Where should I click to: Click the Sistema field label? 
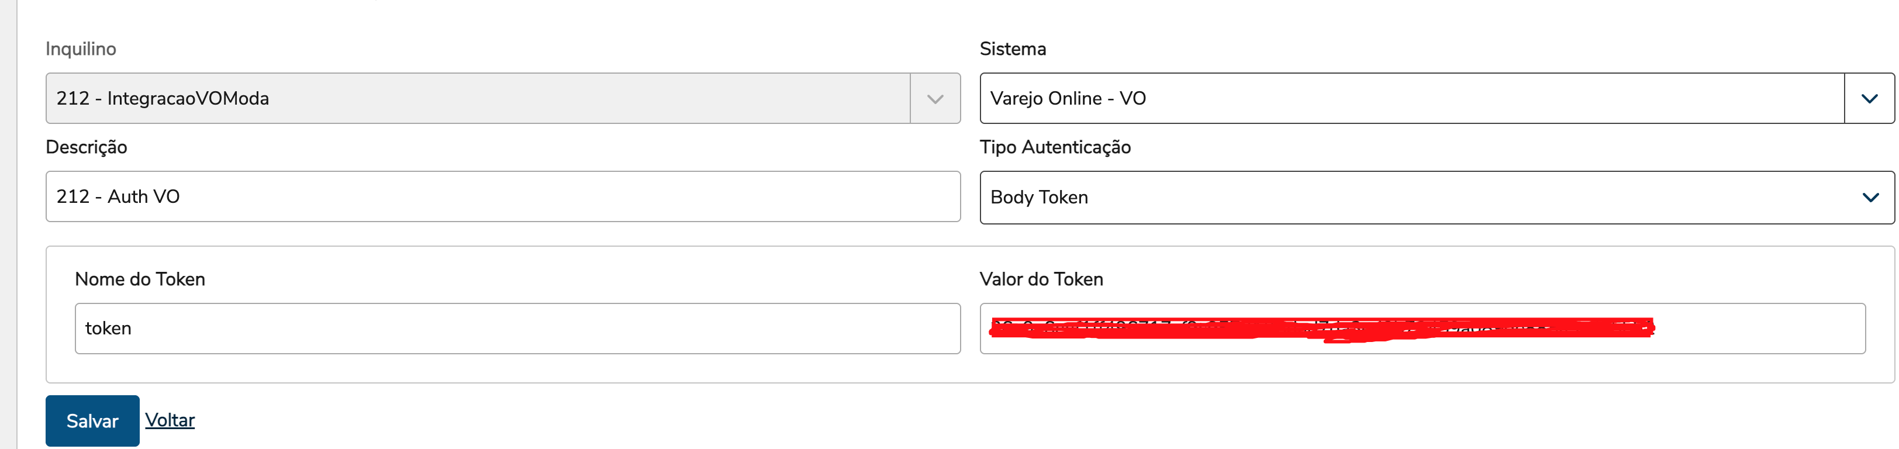tap(1012, 49)
